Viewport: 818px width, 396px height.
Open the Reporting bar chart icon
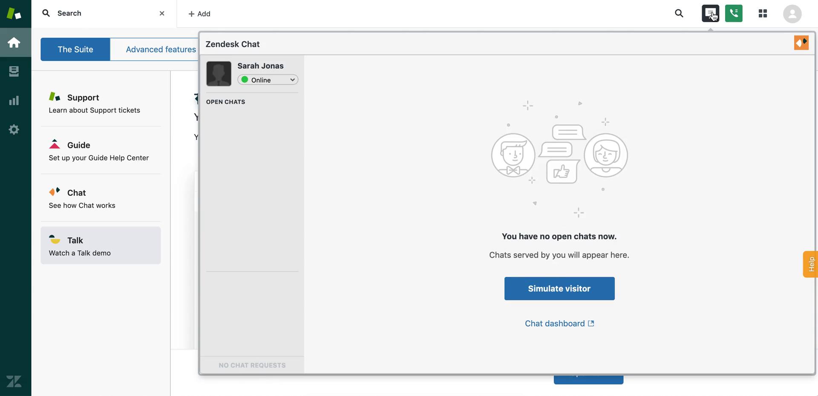point(14,100)
